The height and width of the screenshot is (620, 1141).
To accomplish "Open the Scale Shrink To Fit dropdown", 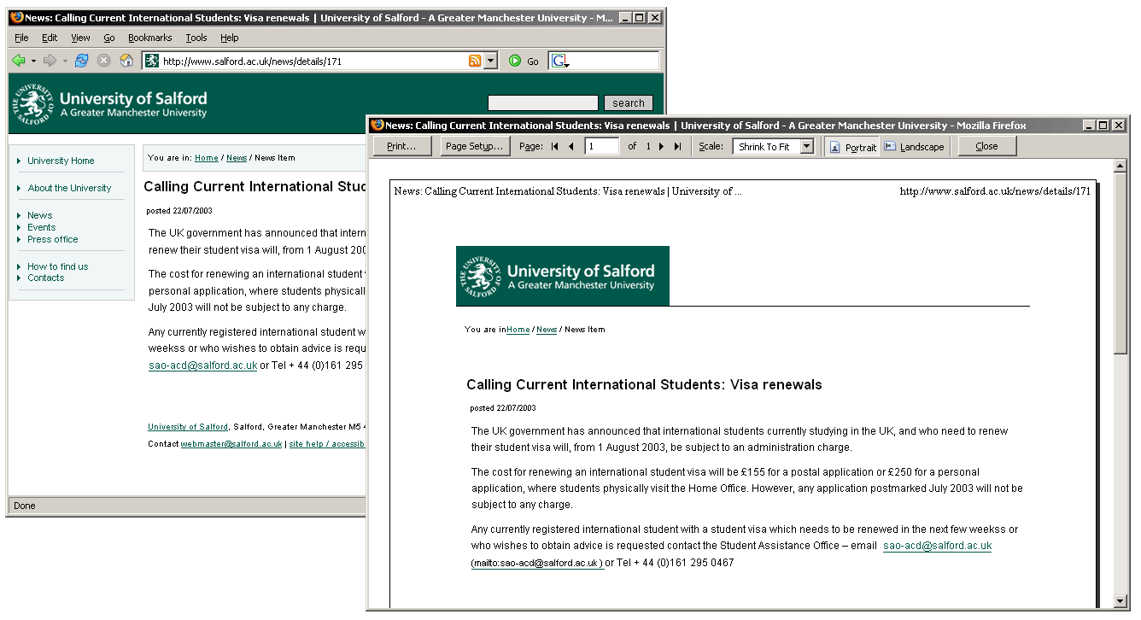I will coord(774,147).
